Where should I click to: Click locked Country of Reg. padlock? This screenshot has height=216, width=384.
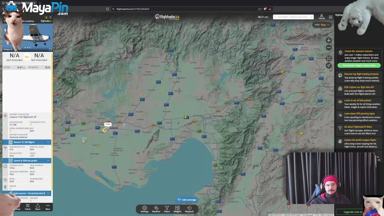pyautogui.click(x=31, y=125)
